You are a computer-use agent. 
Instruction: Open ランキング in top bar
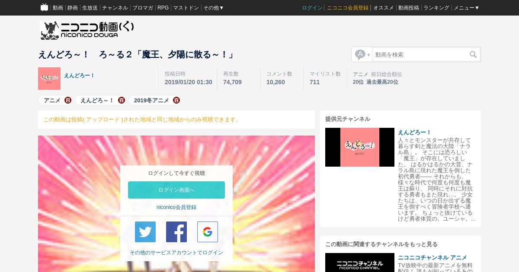436,8
